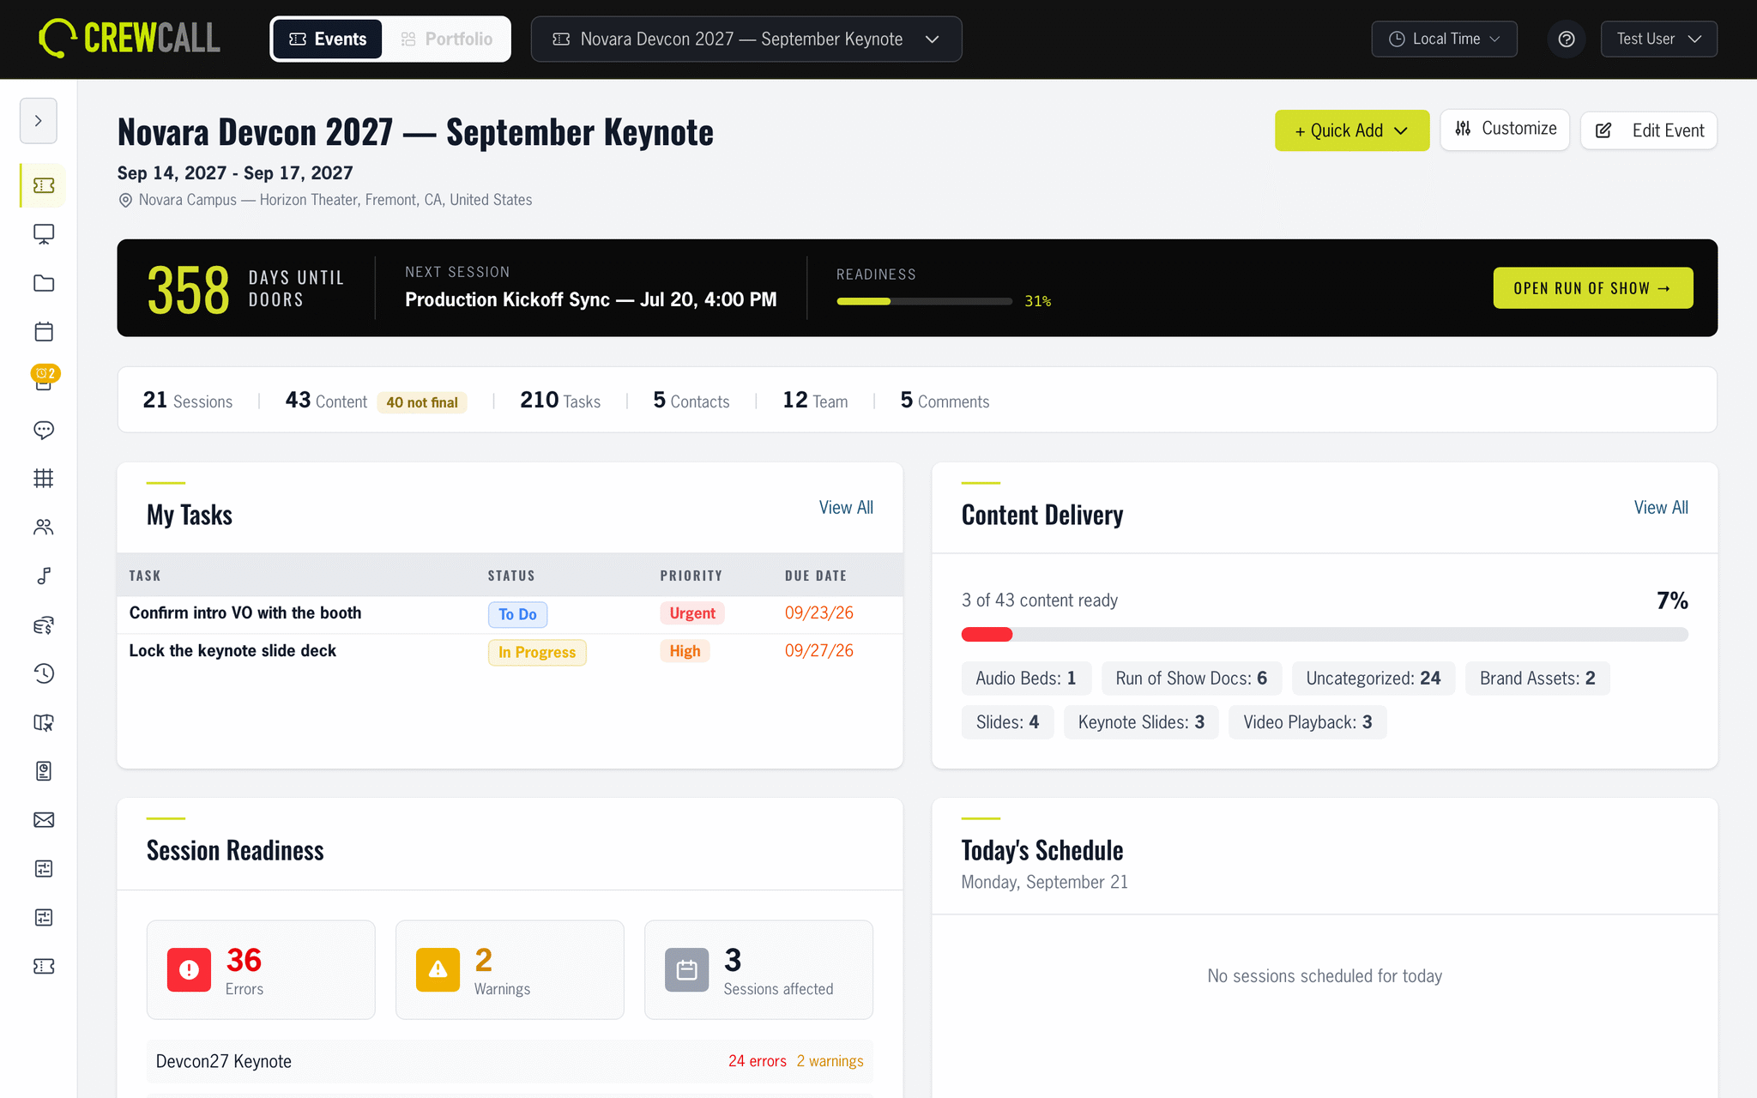Open the report document icon in sidebar
Screen dimensions: 1757x1098
44,771
